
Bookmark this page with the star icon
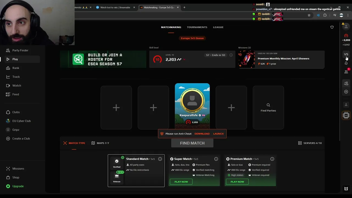coord(309,15)
